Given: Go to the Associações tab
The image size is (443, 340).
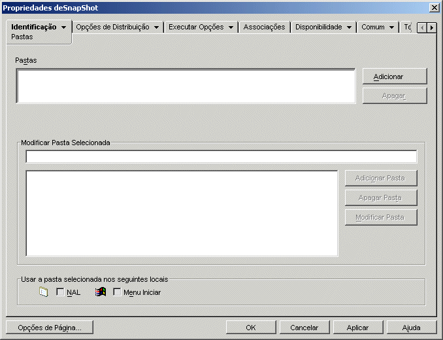Looking at the screenshot, I should (264, 27).
